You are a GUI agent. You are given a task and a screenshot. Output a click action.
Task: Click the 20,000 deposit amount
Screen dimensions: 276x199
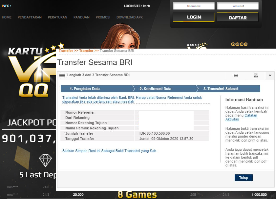coord(78,195)
